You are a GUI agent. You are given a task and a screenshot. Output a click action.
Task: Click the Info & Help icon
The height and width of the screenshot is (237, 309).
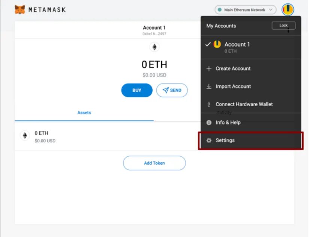pyautogui.click(x=209, y=123)
